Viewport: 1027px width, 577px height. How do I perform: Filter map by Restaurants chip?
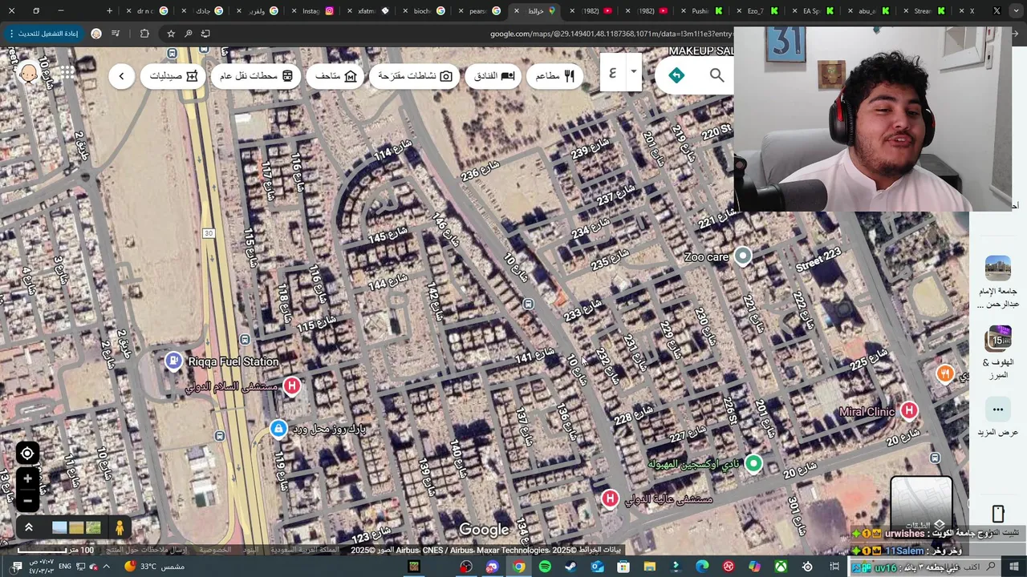555,76
